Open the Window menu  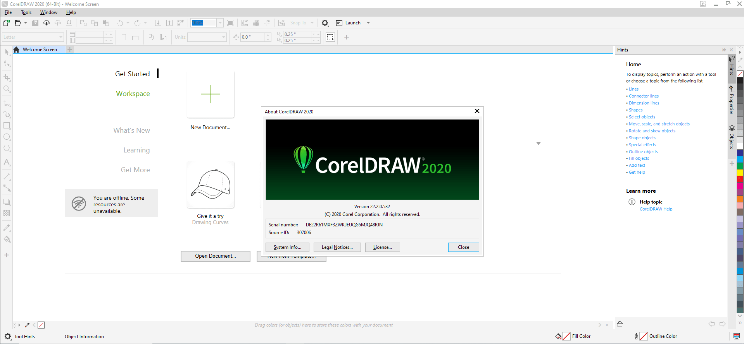(49, 12)
